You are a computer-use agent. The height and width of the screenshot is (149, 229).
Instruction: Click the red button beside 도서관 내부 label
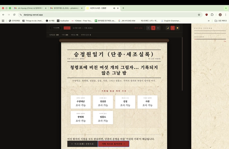tap(67, 28)
